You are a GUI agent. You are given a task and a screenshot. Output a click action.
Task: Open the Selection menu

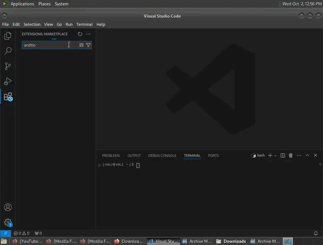coord(32,24)
